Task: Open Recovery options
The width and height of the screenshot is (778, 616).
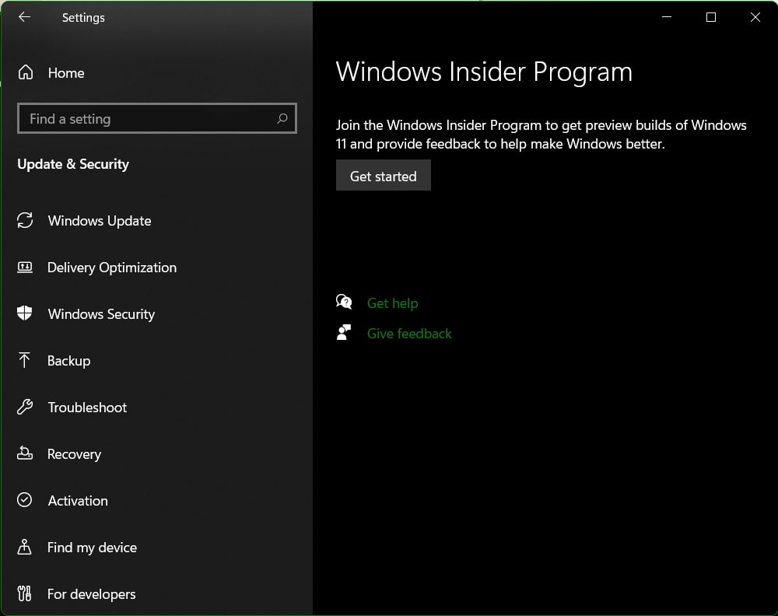Action: click(x=74, y=453)
